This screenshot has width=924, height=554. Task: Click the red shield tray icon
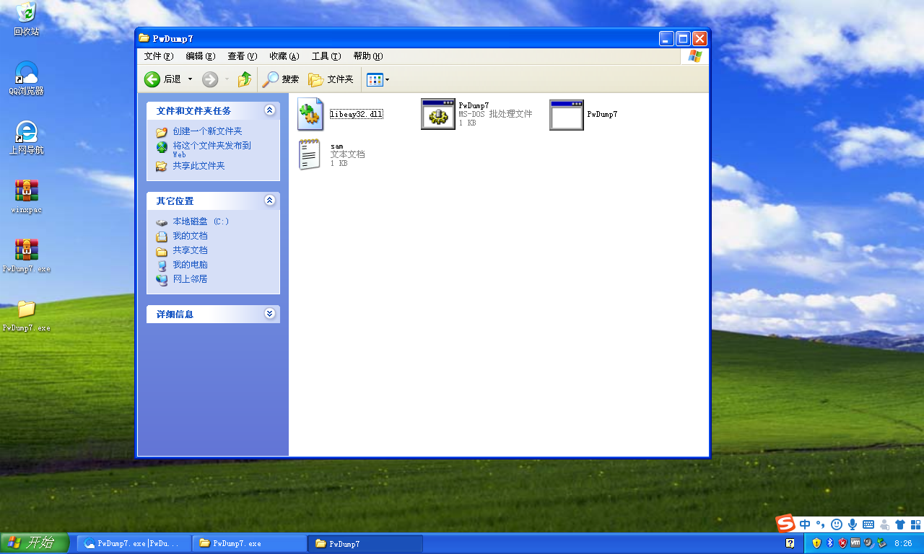pyautogui.click(x=842, y=543)
